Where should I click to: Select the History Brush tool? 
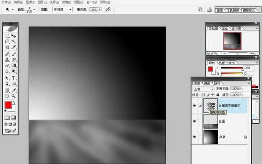pyautogui.click(x=14, y=60)
